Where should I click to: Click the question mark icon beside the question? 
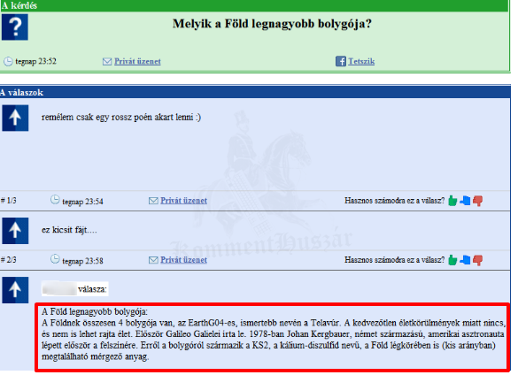15,27
